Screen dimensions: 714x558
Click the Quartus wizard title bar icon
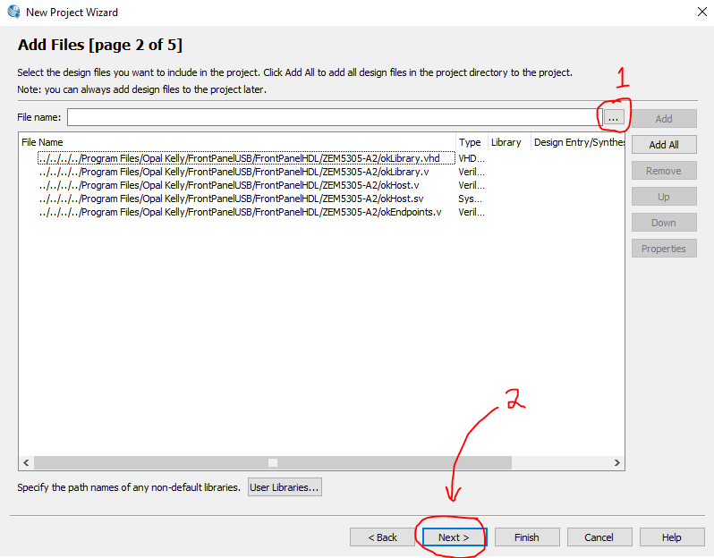tap(13, 12)
